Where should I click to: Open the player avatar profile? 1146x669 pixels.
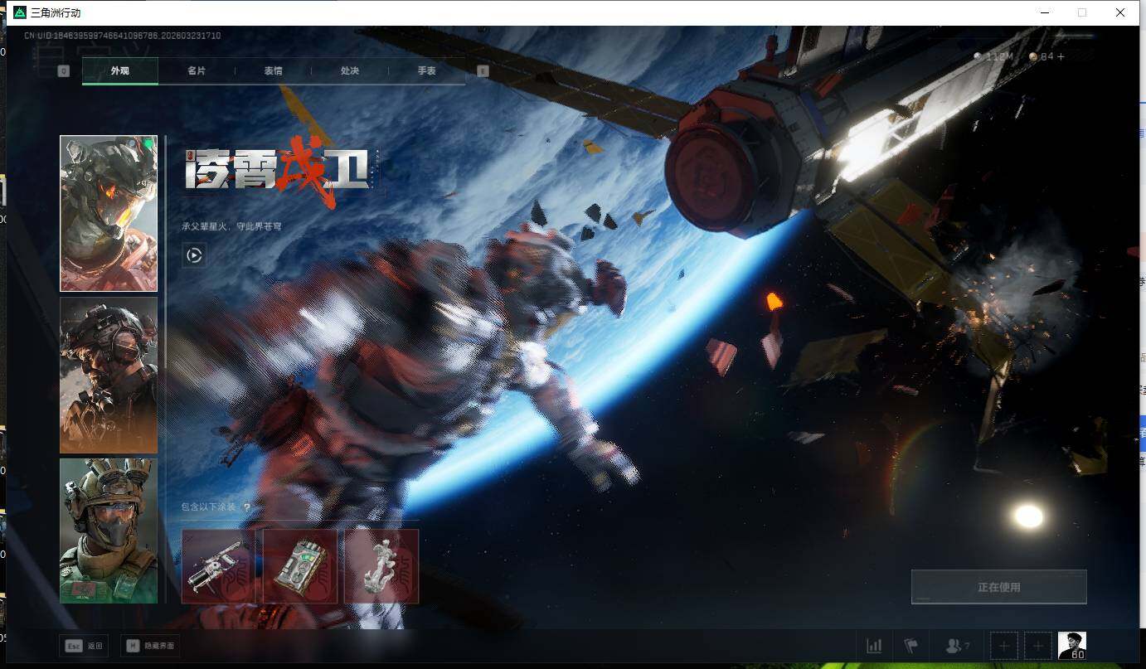1072,646
